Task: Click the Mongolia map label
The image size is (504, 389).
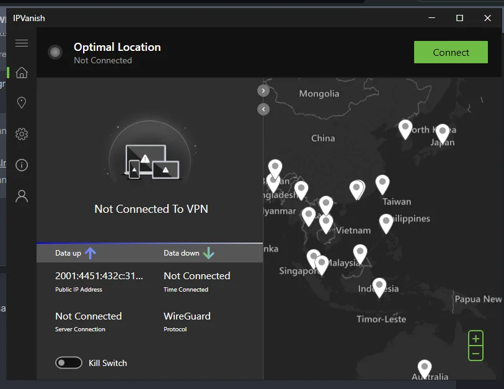Action: coord(319,94)
